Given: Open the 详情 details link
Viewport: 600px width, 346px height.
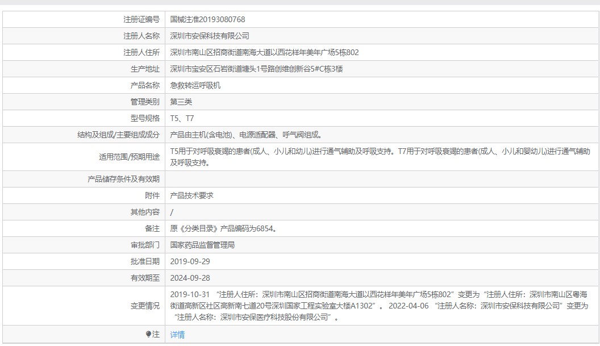Looking at the screenshot, I should point(177,335).
